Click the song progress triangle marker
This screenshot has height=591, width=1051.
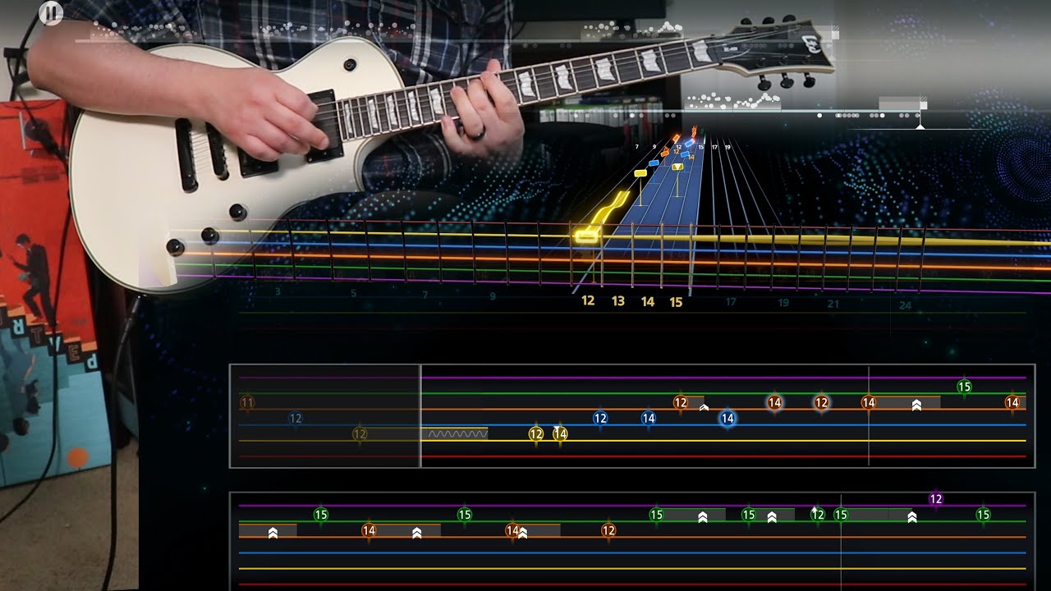coord(920,126)
